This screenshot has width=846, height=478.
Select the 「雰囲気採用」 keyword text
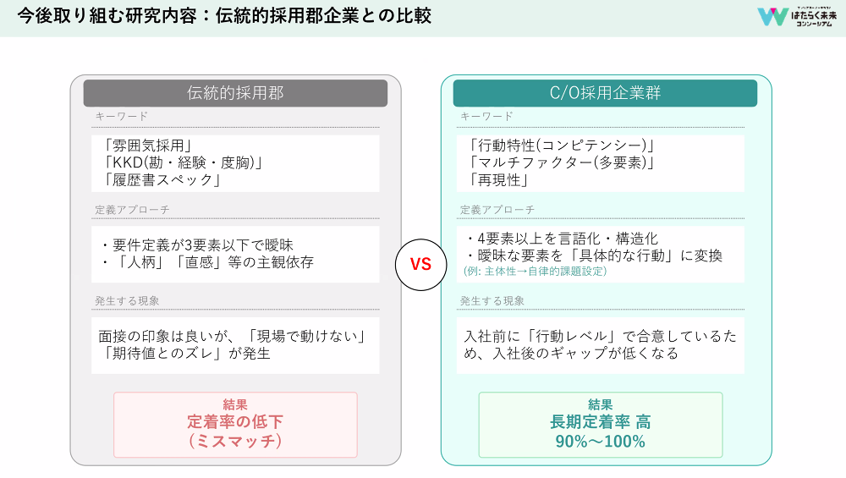(146, 143)
